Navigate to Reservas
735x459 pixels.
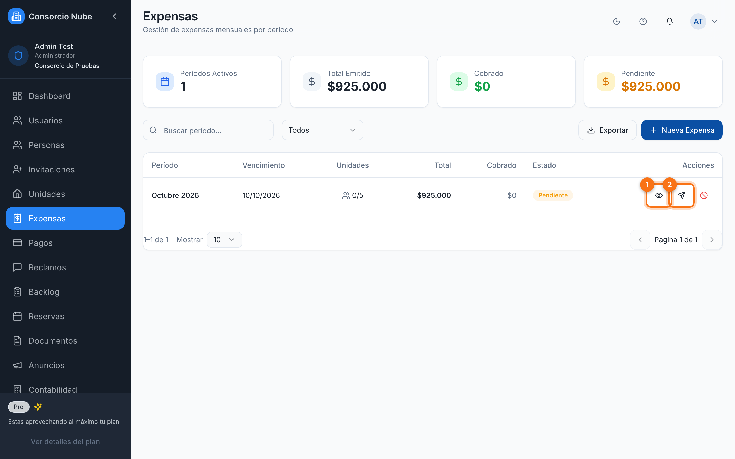coord(65,316)
